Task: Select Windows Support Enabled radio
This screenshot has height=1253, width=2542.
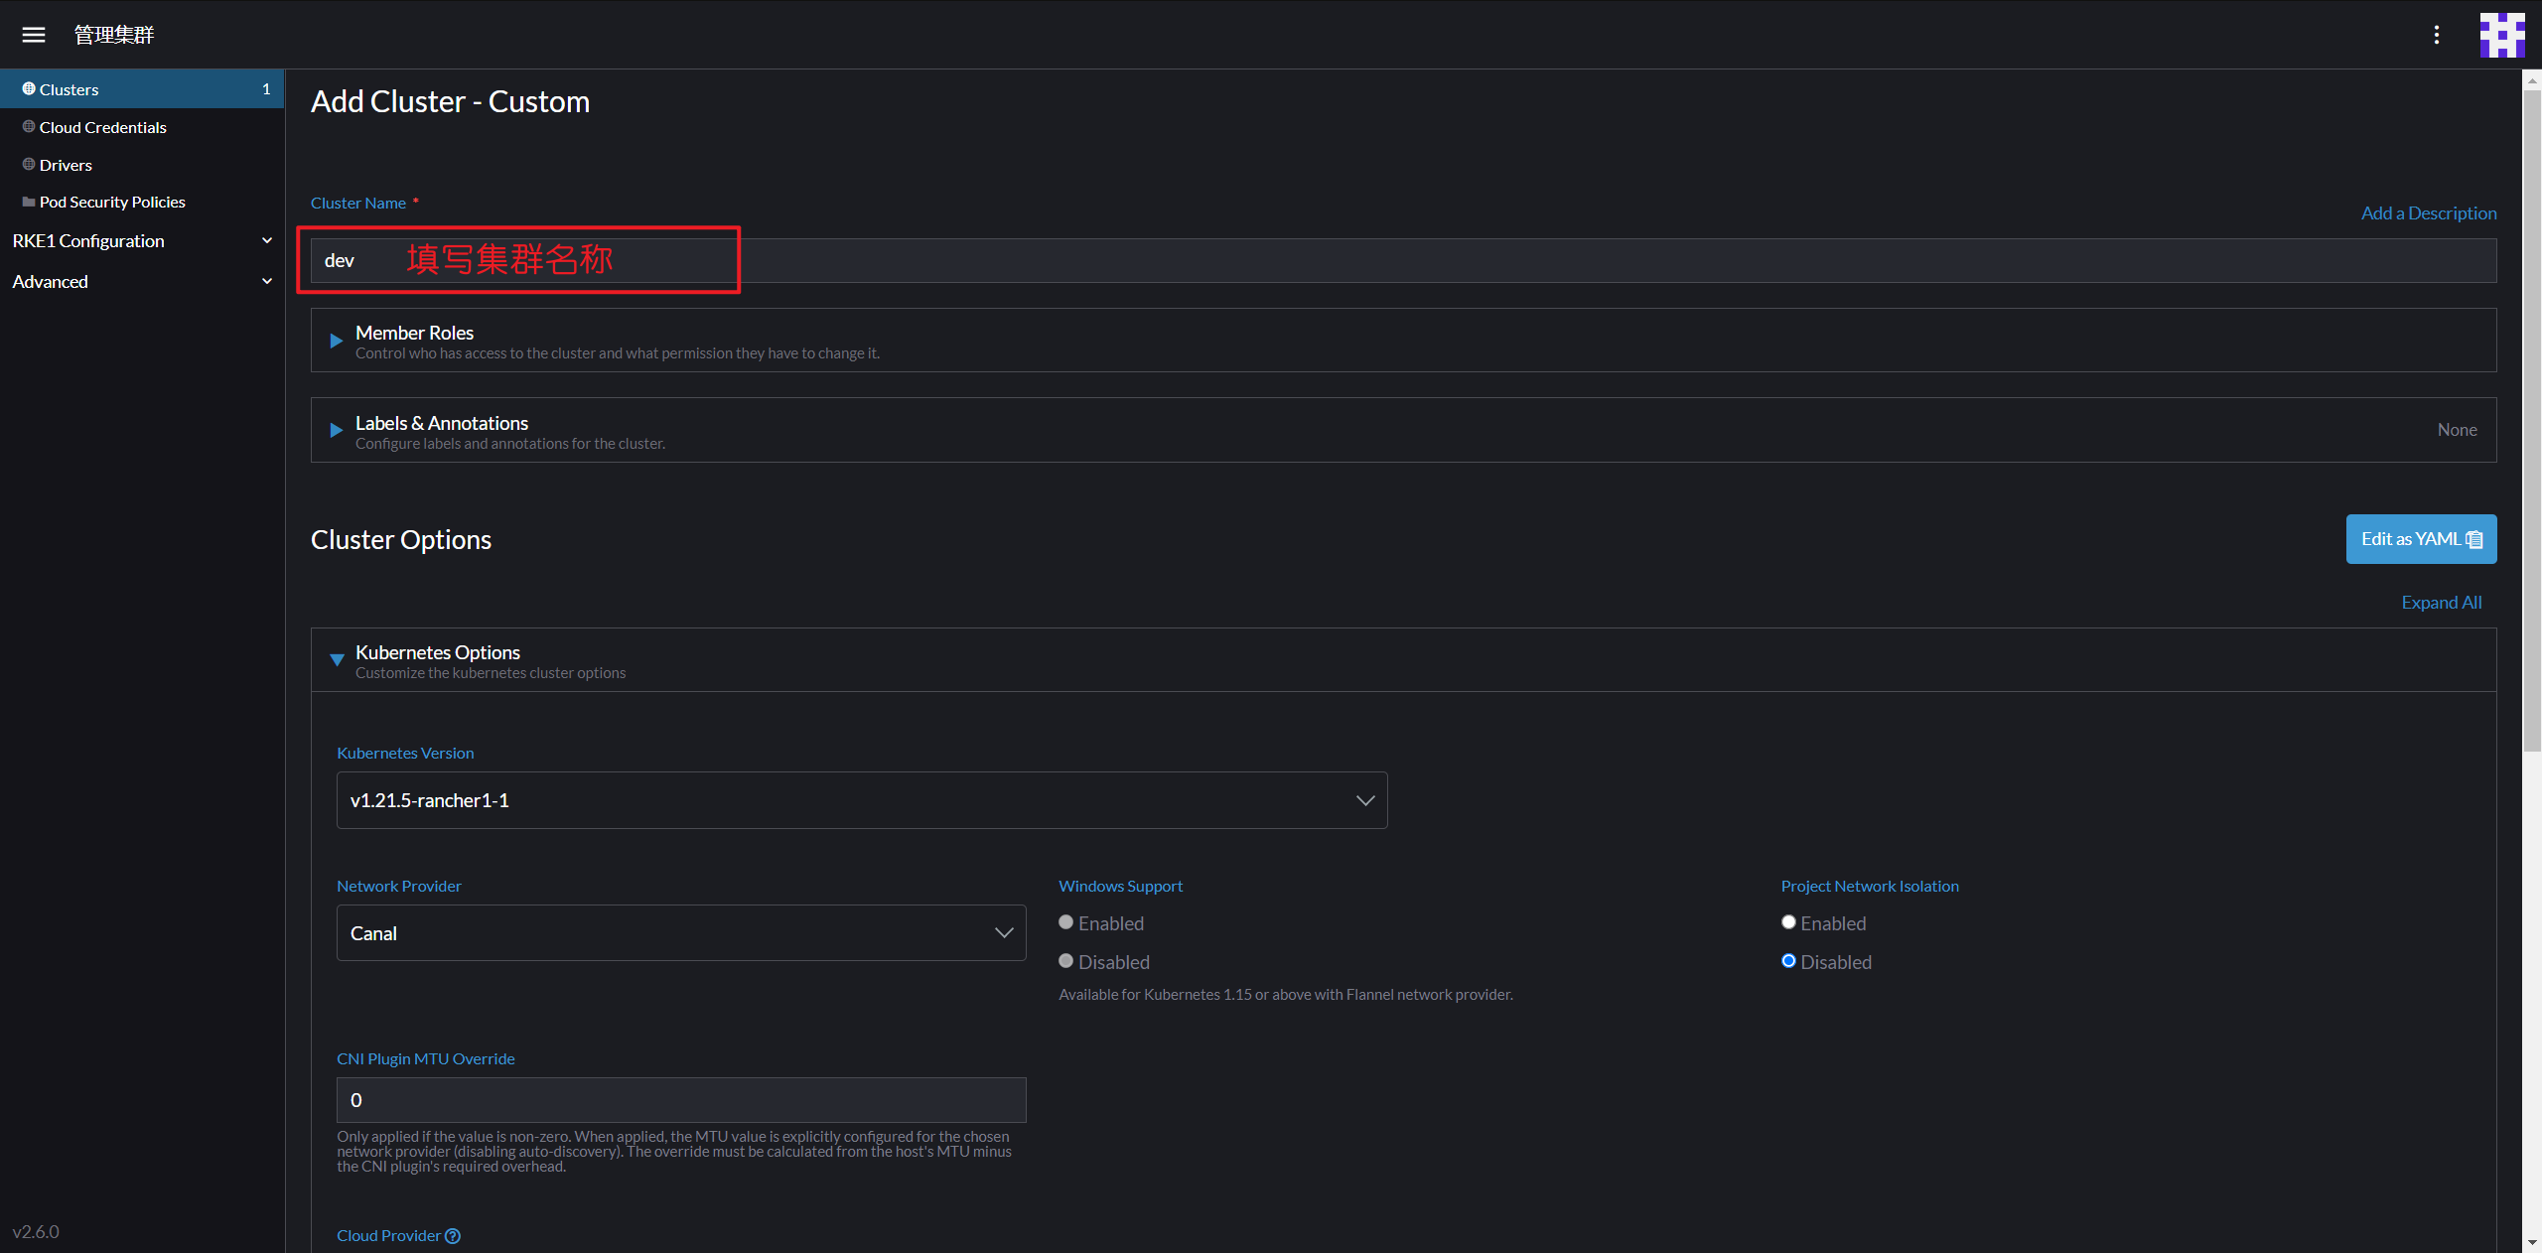Action: point(1066,922)
